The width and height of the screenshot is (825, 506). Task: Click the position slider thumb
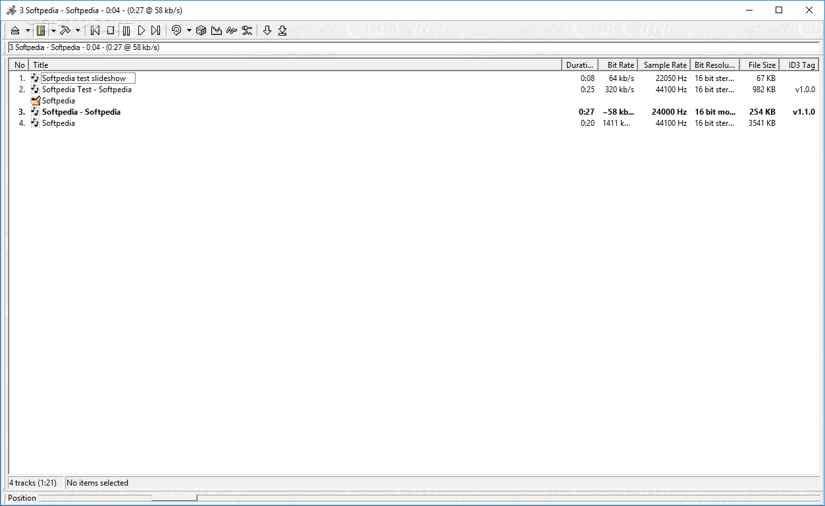(174, 498)
